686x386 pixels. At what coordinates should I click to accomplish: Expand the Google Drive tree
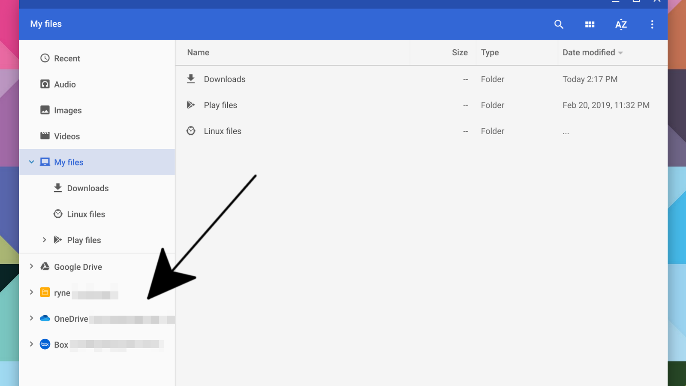[31, 266]
